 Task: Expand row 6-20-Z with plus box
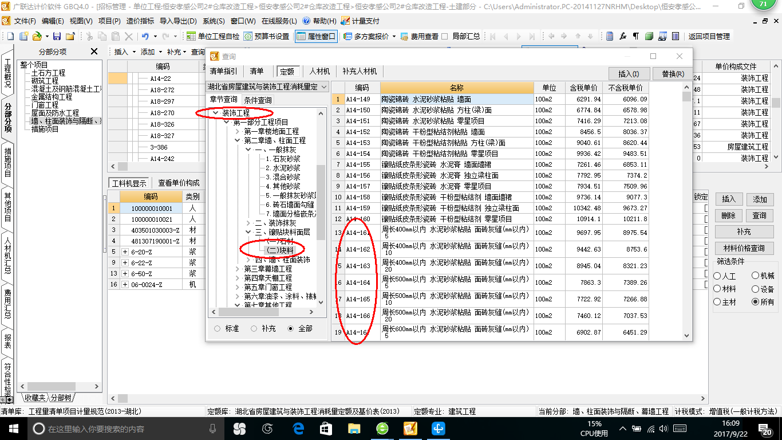click(x=125, y=252)
